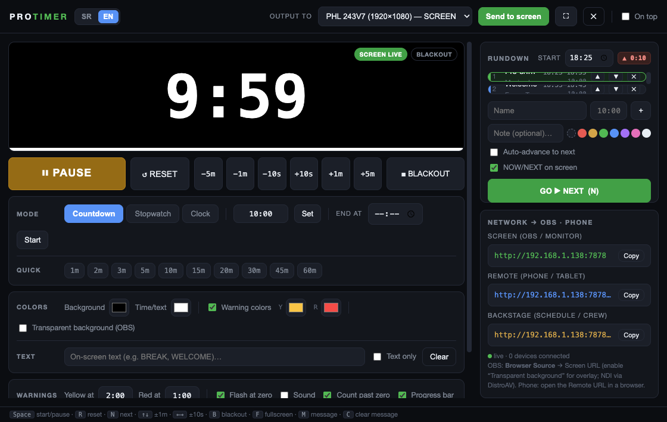Click the on-screen text input field
667x422 pixels.
(x=214, y=357)
